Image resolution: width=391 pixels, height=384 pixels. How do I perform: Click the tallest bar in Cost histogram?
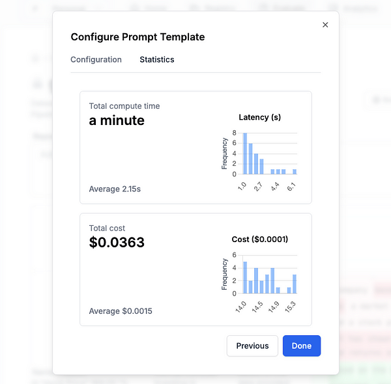click(245, 277)
